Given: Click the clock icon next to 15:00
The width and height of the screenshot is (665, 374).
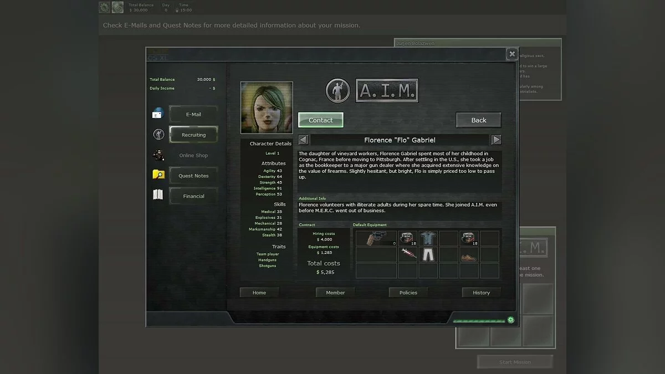Looking at the screenshot, I should pos(177,10).
